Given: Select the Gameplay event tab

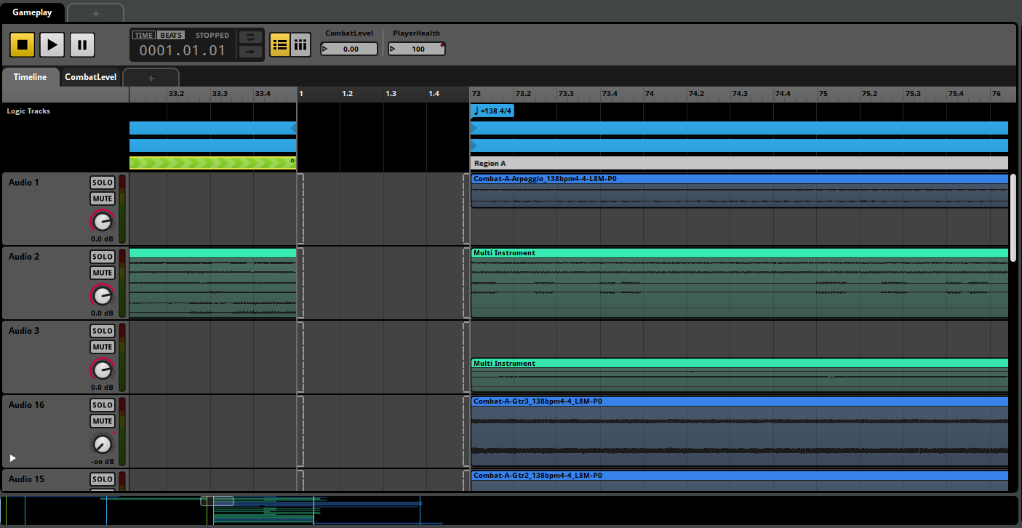Looking at the screenshot, I should pos(32,12).
